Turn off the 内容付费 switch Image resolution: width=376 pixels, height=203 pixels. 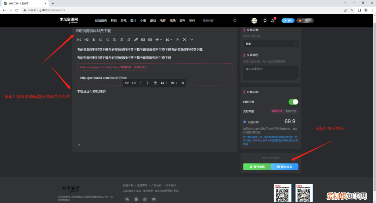tap(293, 102)
